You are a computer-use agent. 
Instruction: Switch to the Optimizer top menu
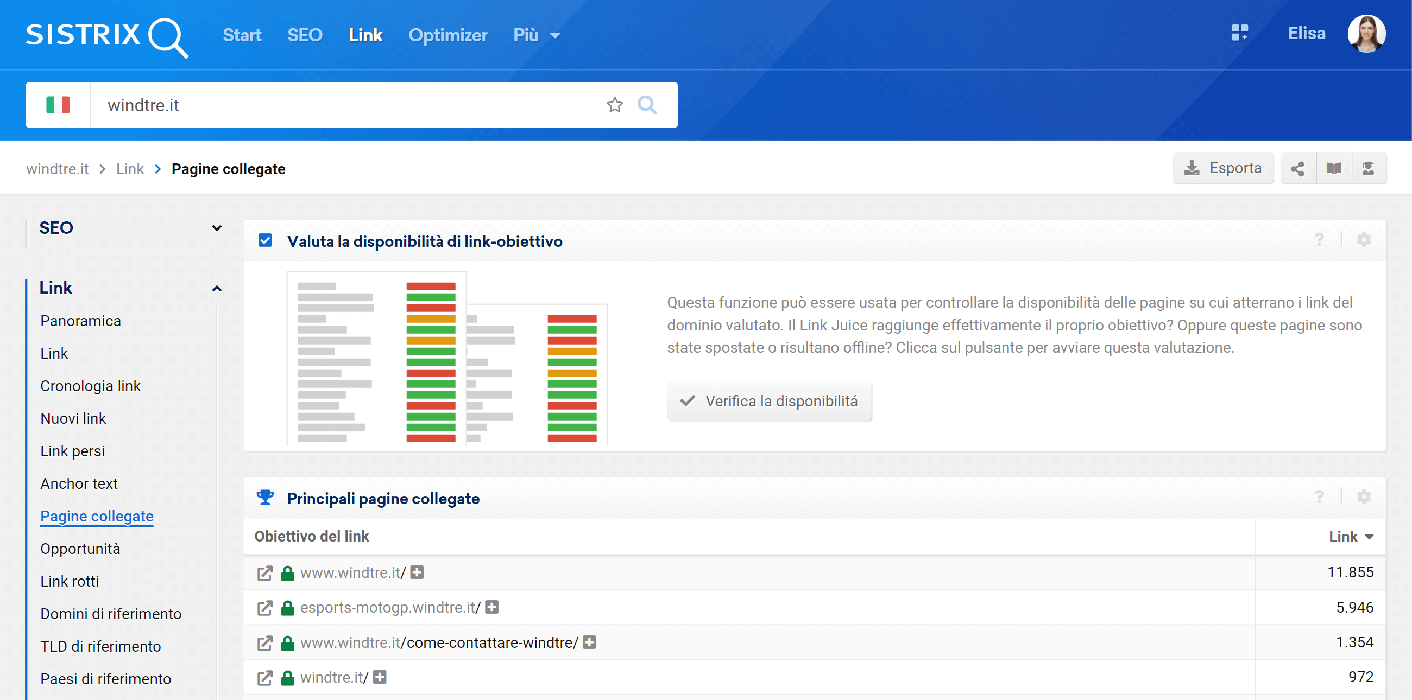pos(447,35)
